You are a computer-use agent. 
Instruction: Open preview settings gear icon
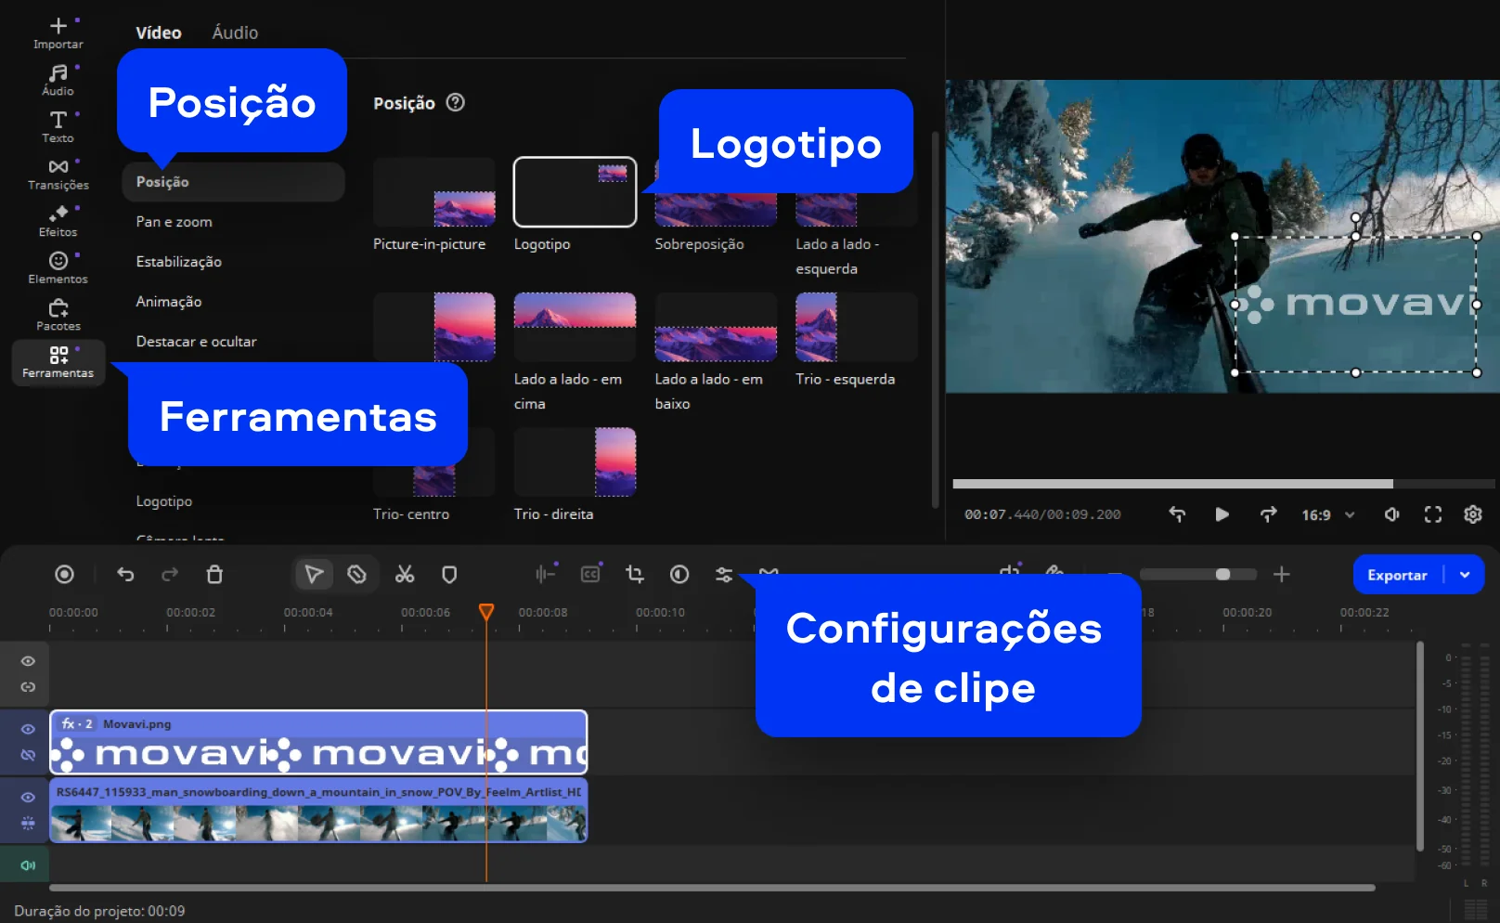point(1473,514)
